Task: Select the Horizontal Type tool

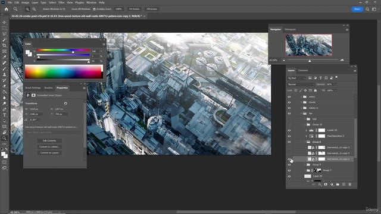Action: pyautogui.click(x=4, y=115)
